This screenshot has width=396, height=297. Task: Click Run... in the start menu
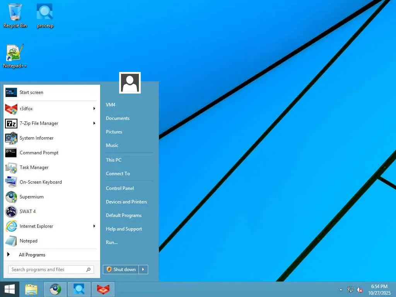click(112, 242)
